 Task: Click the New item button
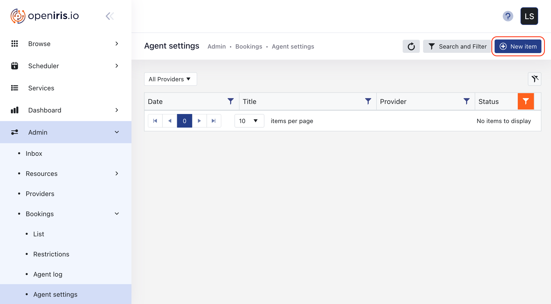coord(518,46)
